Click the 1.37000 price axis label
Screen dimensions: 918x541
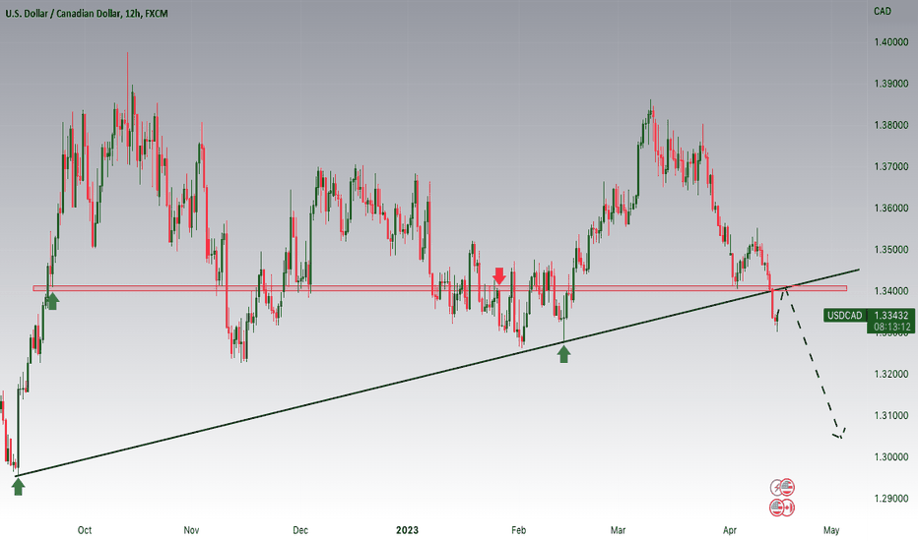tap(891, 166)
